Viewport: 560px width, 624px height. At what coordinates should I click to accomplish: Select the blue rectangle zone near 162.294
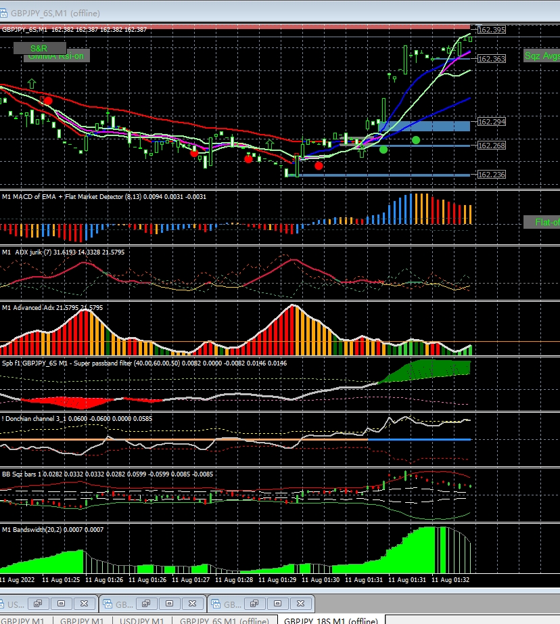coord(424,126)
